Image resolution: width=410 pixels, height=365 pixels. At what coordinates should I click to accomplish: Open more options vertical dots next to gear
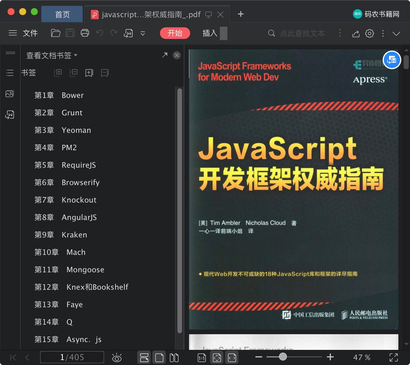383,33
